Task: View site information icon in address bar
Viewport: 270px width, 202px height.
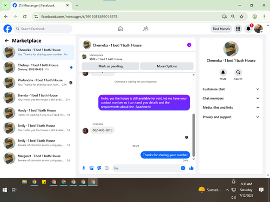Action: [x=36, y=17]
